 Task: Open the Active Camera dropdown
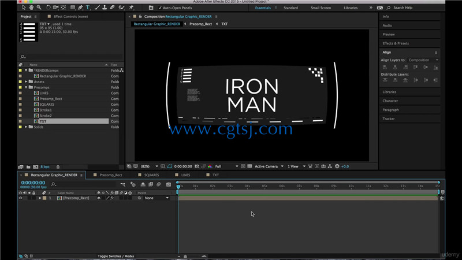(269, 166)
